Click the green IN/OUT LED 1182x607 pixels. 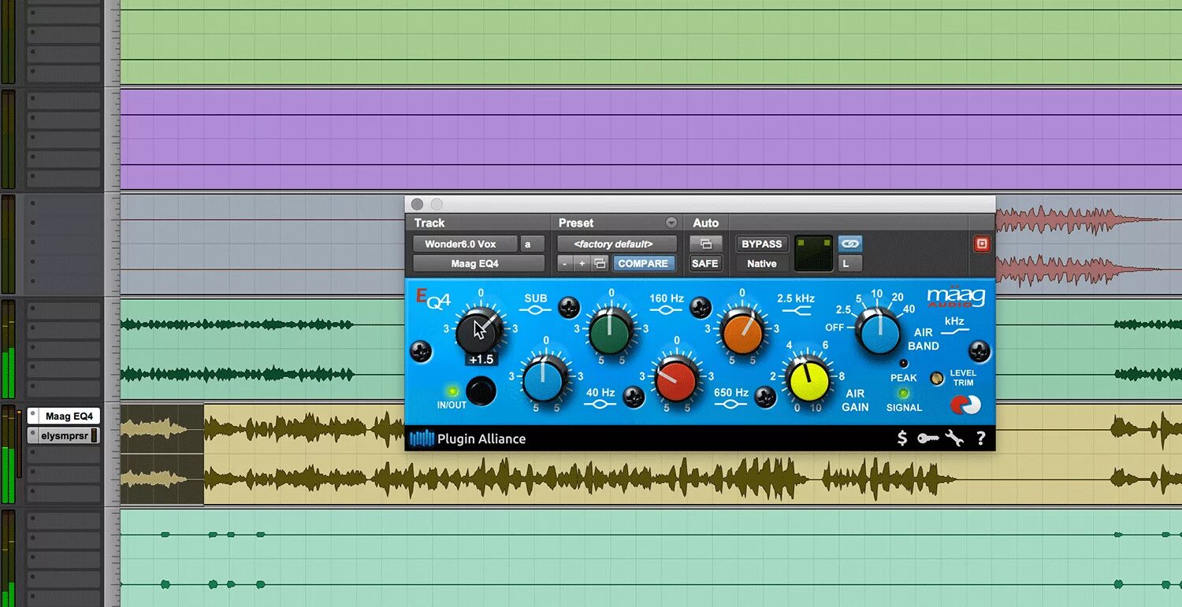(453, 390)
